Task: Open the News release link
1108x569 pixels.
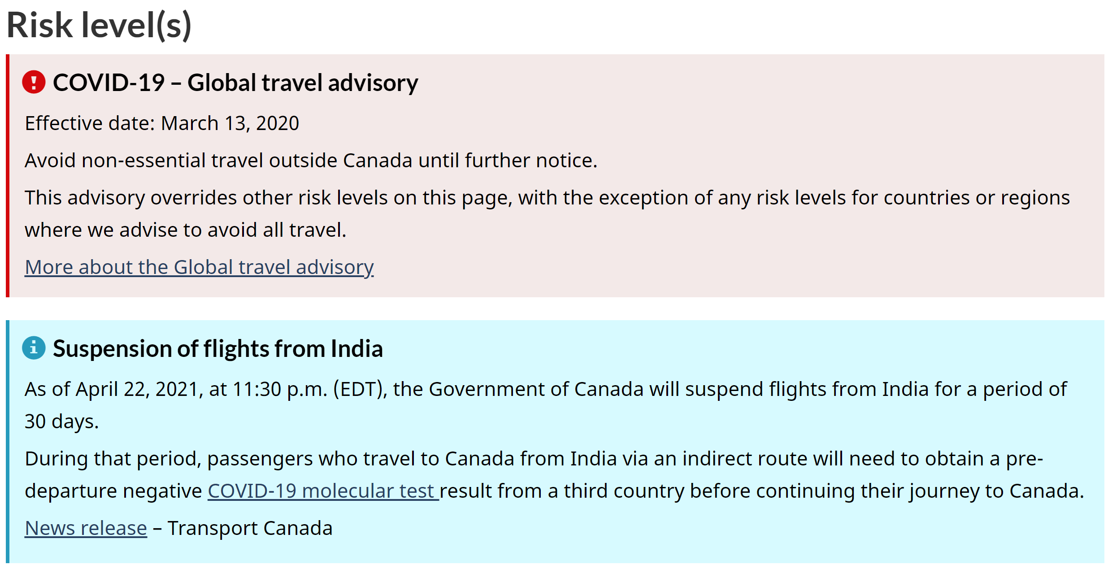Action: 86,528
